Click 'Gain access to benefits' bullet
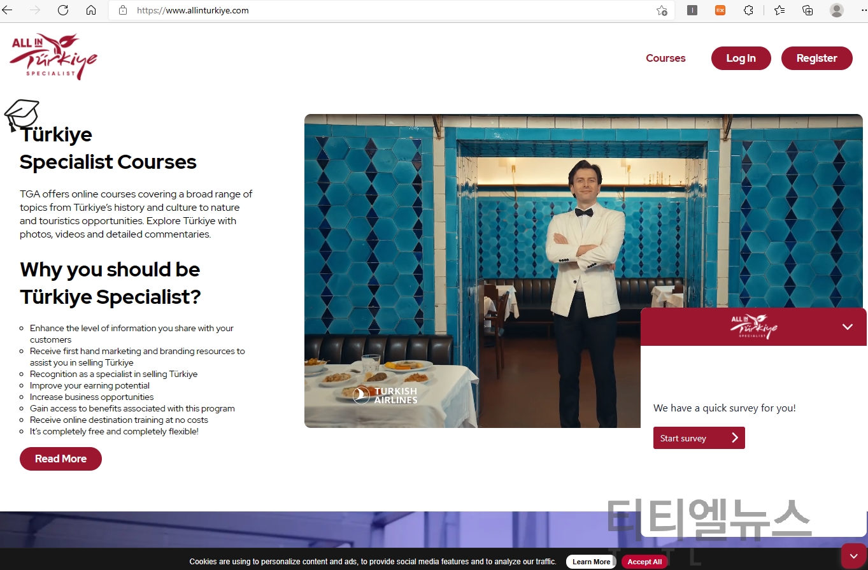 pos(132,408)
